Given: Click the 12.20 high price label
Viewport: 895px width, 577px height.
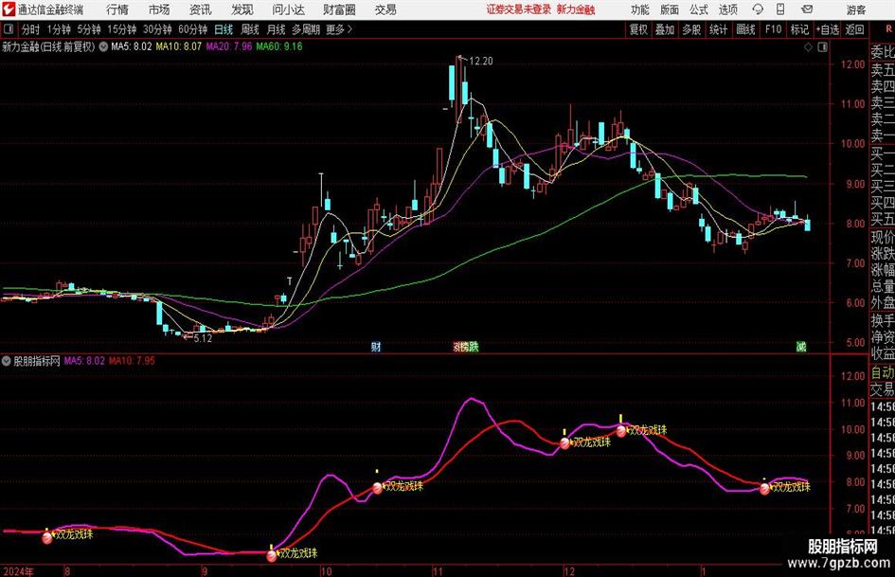Looking at the screenshot, I should [x=480, y=62].
